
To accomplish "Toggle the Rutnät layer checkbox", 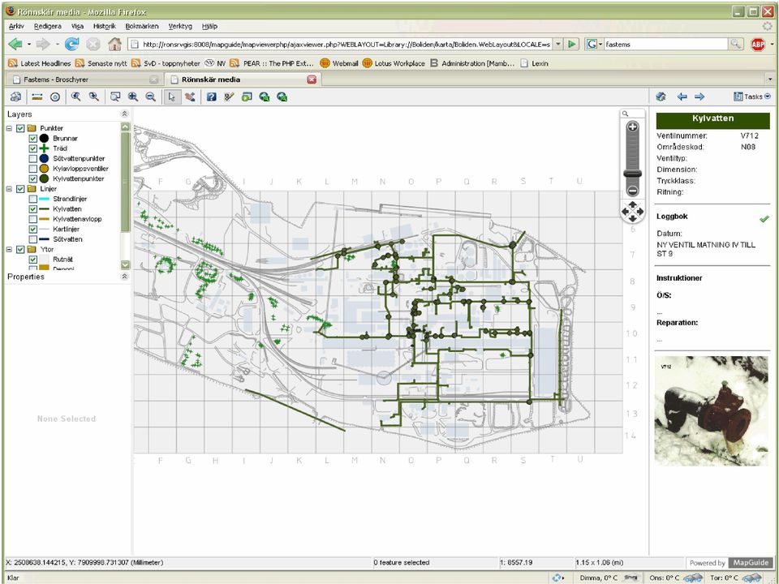I will (x=32, y=260).
